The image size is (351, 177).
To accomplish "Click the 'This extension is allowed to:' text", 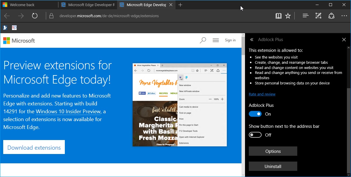I will pyautogui.click(x=276, y=50).
